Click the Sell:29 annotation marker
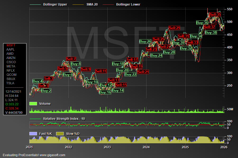Viewport: 238px width, 158px height. 175,28
